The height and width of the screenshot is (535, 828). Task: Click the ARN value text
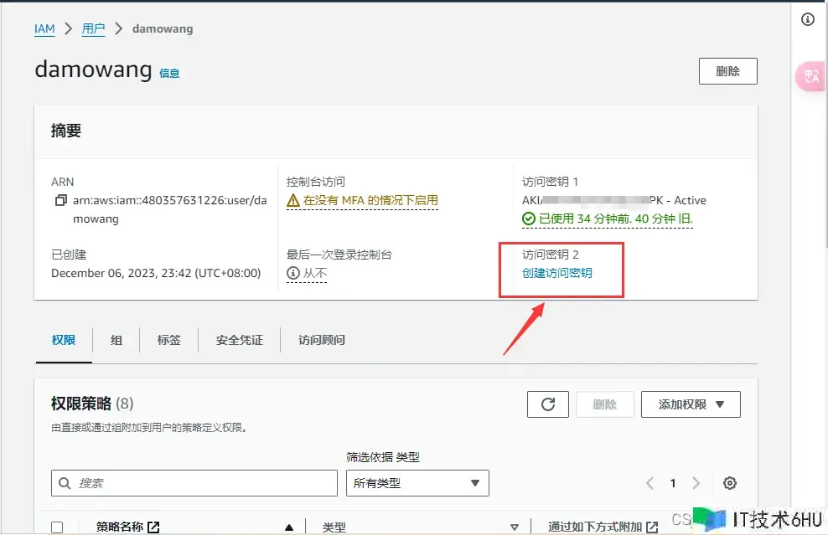[169, 209]
